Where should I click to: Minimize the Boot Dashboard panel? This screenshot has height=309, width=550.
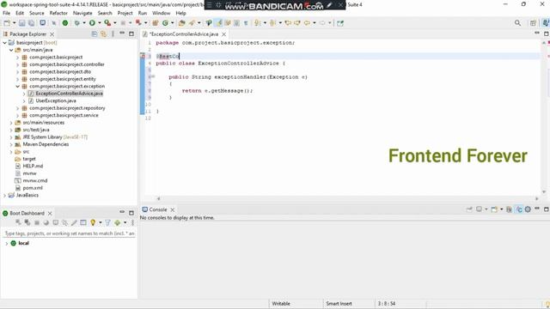click(x=122, y=212)
